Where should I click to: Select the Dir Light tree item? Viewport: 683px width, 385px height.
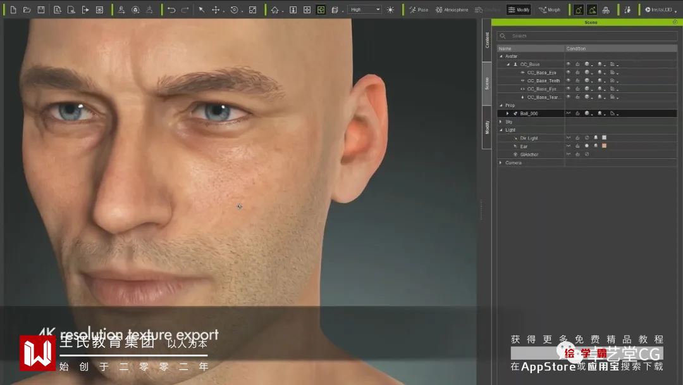pyautogui.click(x=529, y=138)
